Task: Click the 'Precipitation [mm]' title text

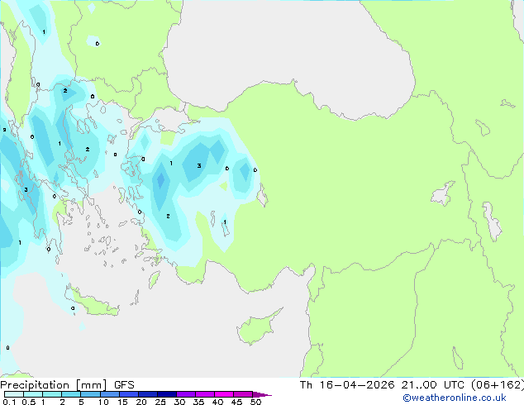Action: click(x=54, y=385)
